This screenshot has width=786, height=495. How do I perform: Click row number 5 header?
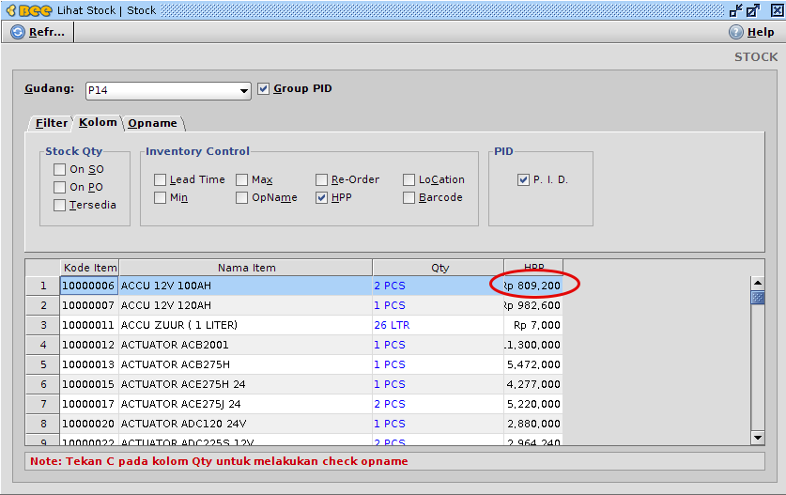[43, 364]
